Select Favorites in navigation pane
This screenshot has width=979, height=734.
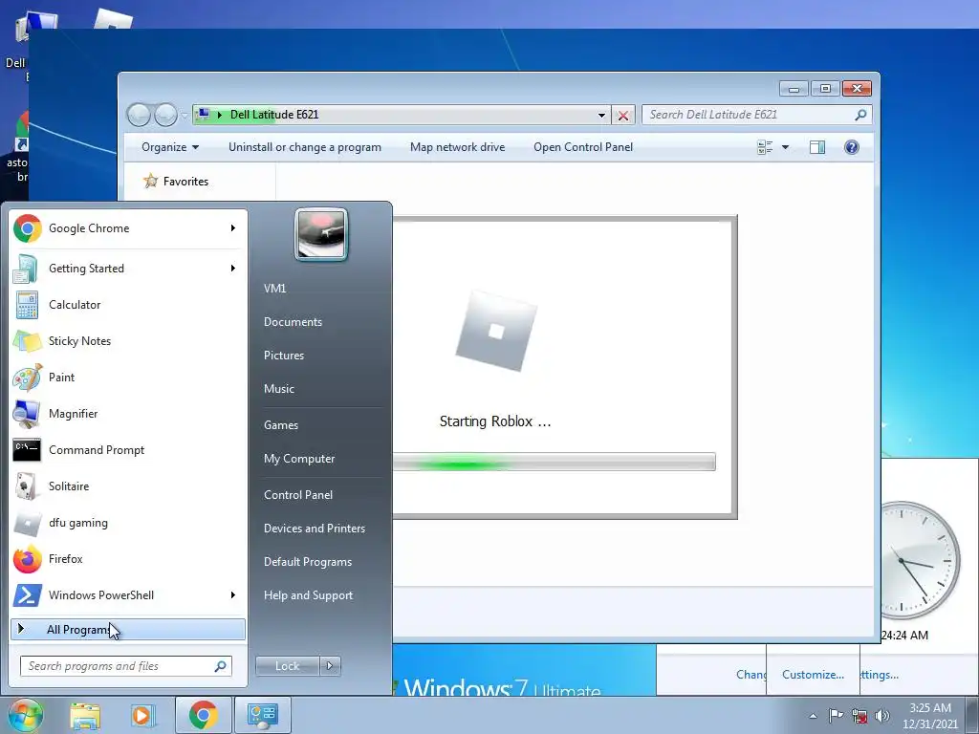[185, 182]
